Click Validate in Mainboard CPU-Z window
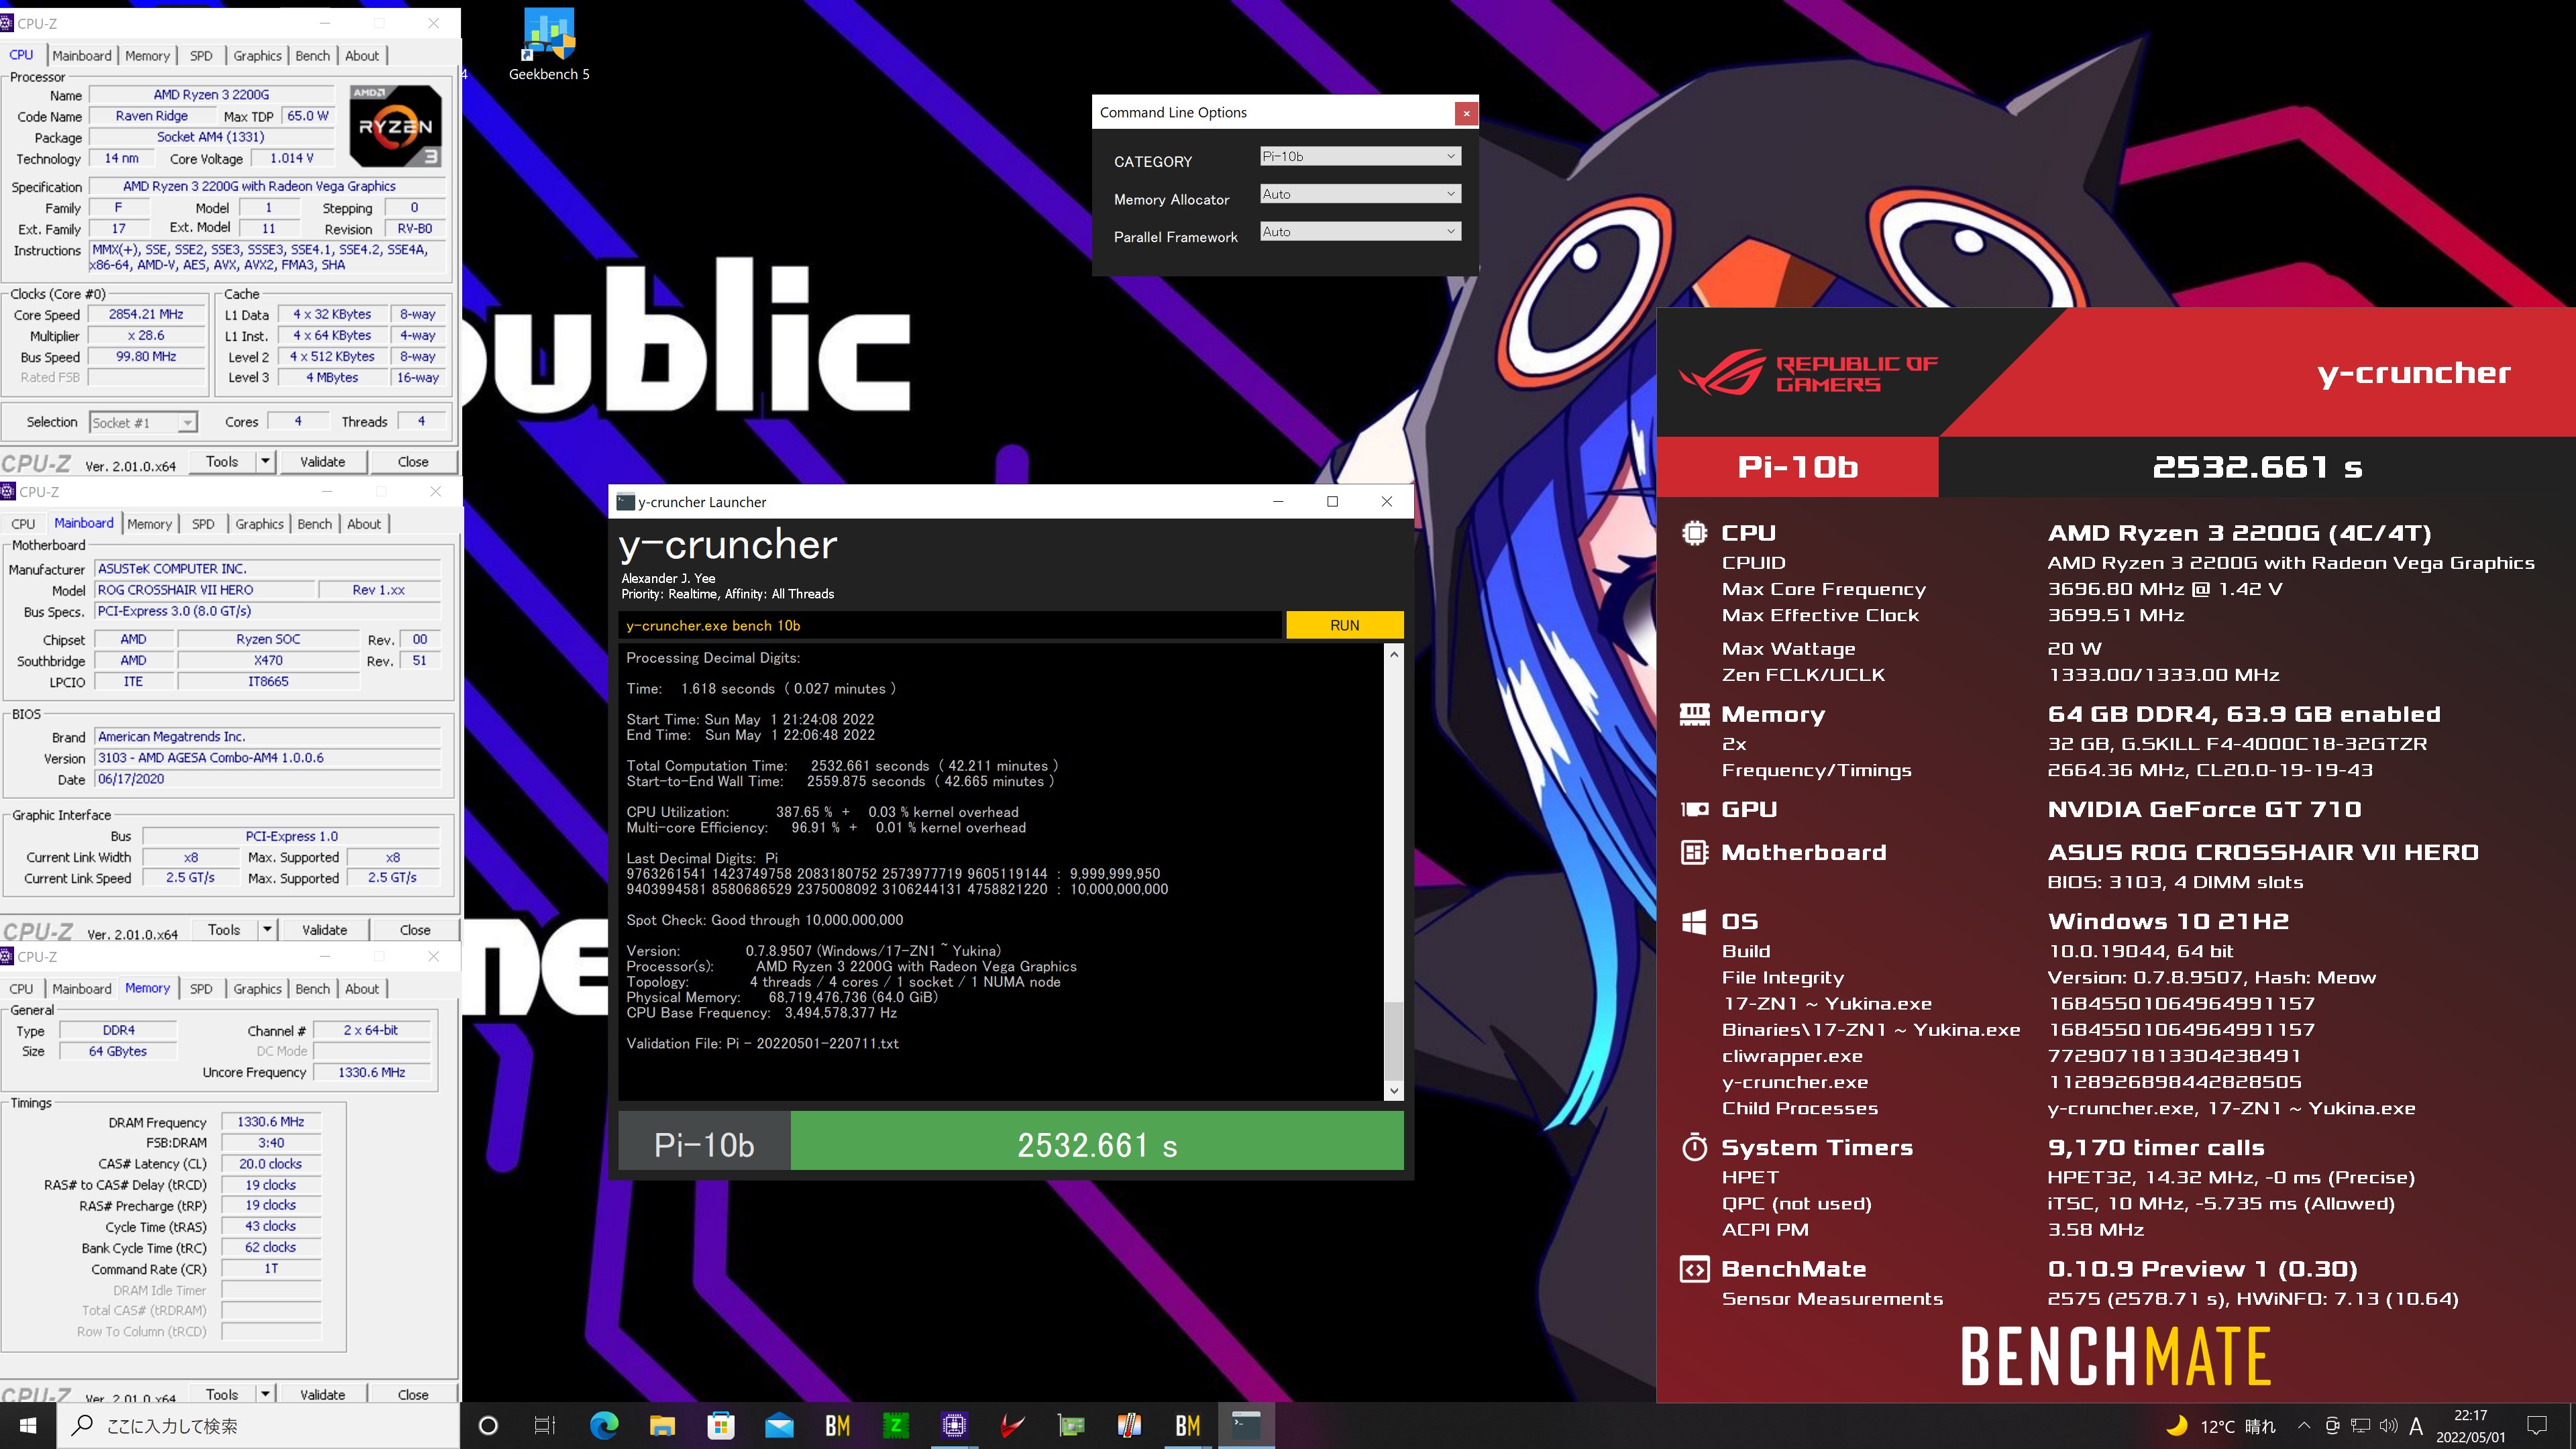Viewport: 2576px width, 1449px height. (324, 930)
